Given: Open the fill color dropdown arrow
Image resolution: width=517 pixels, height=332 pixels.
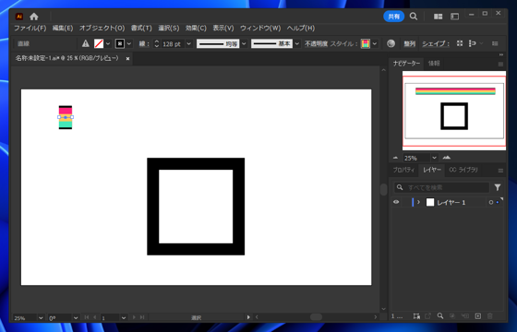Looking at the screenshot, I should [108, 43].
